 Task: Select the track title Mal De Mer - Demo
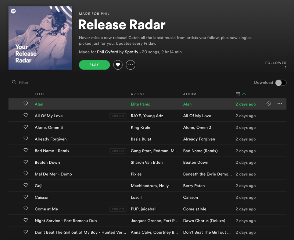pyautogui.click(x=53, y=174)
